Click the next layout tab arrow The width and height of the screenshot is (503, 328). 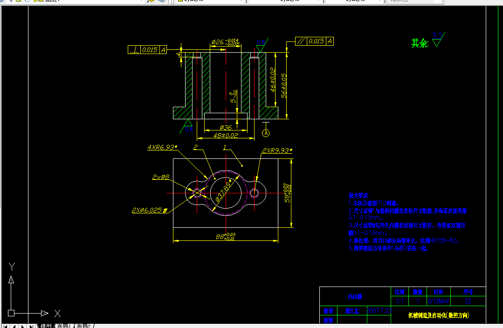[x=22, y=326]
